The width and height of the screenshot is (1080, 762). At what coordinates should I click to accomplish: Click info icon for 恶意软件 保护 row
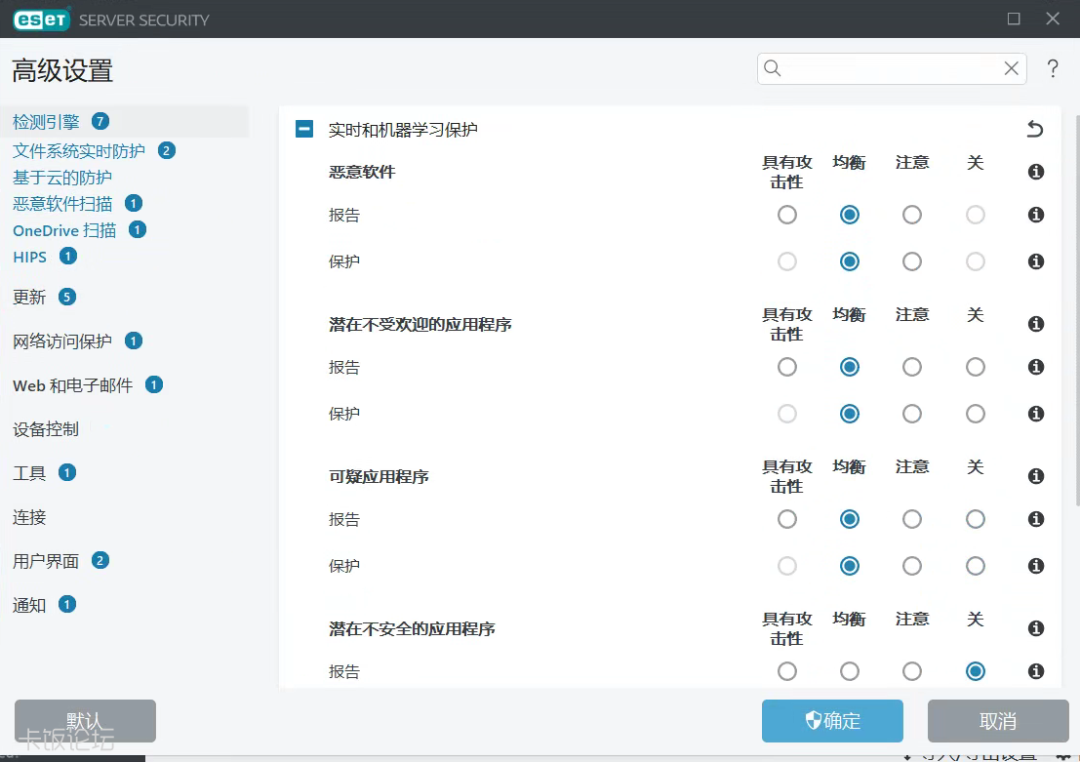[x=1035, y=261]
